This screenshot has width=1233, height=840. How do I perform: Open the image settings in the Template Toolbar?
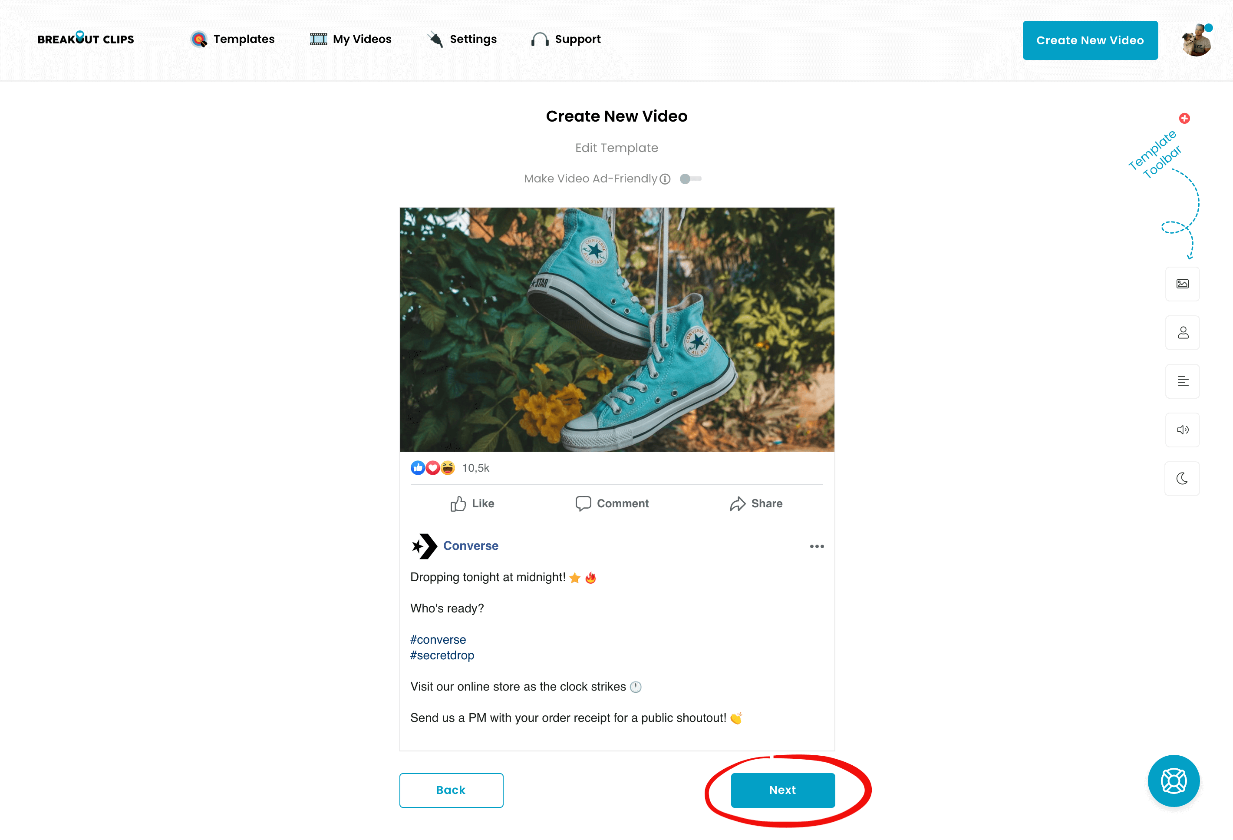point(1182,284)
